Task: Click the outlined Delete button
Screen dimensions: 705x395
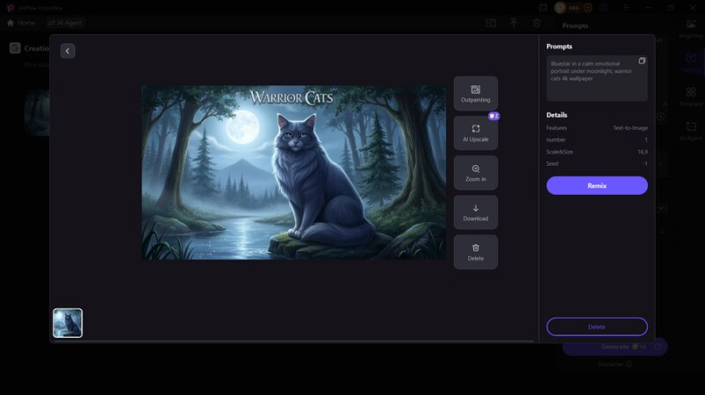Action: [597, 327]
